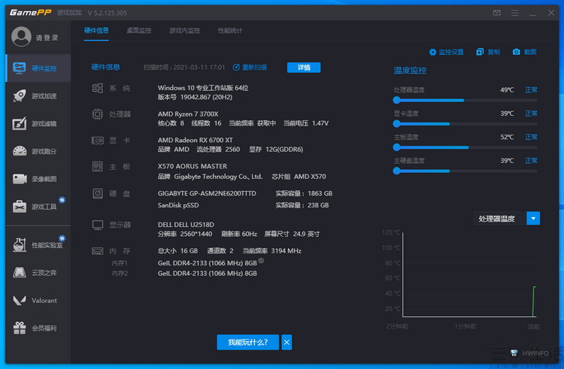Screen dimensions: 564x369
Task: Click the 显卡 graphics card icon
Action: tap(98, 141)
